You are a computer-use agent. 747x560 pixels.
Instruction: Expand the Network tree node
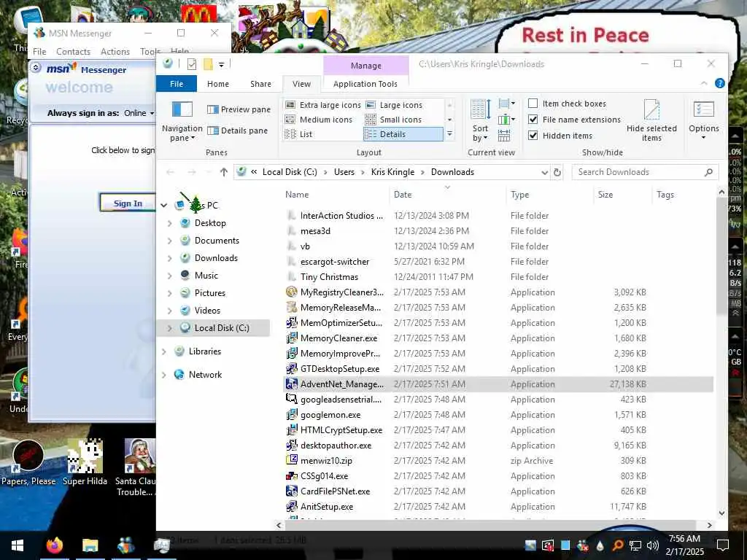[x=164, y=375]
